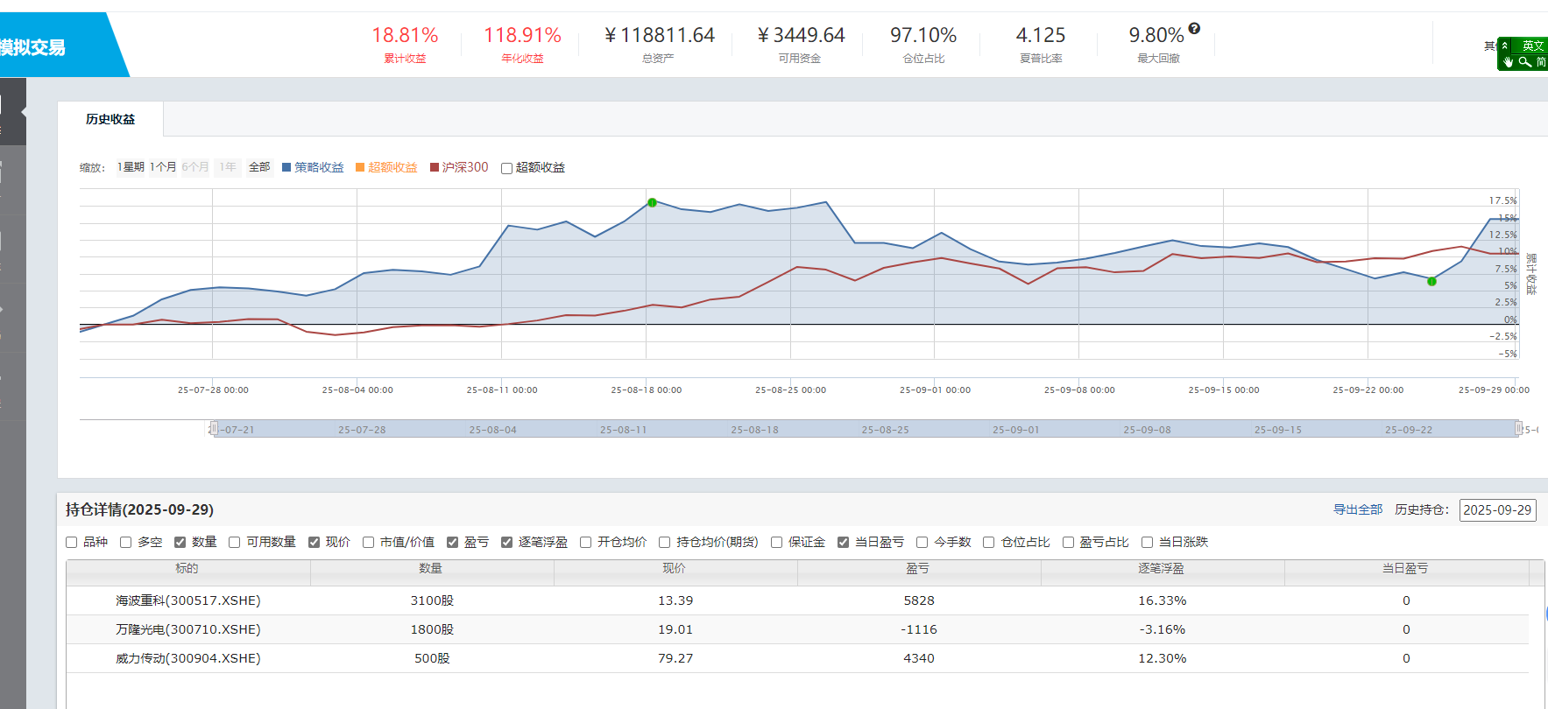Image resolution: width=1548 pixels, height=709 pixels.
Task: Open the 历史持仓 date picker field
Action: [x=1497, y=509]
